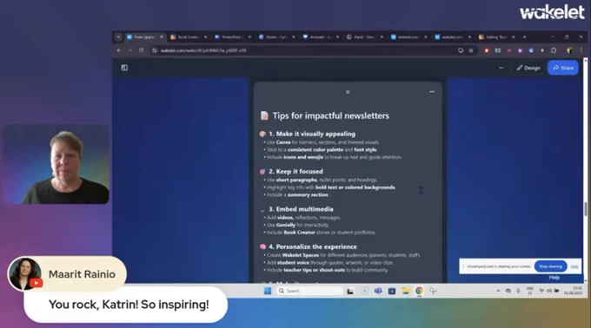Screen dimensions: 591x328
Task: Click the taskbar Search box
Action: tap(309, 291)
